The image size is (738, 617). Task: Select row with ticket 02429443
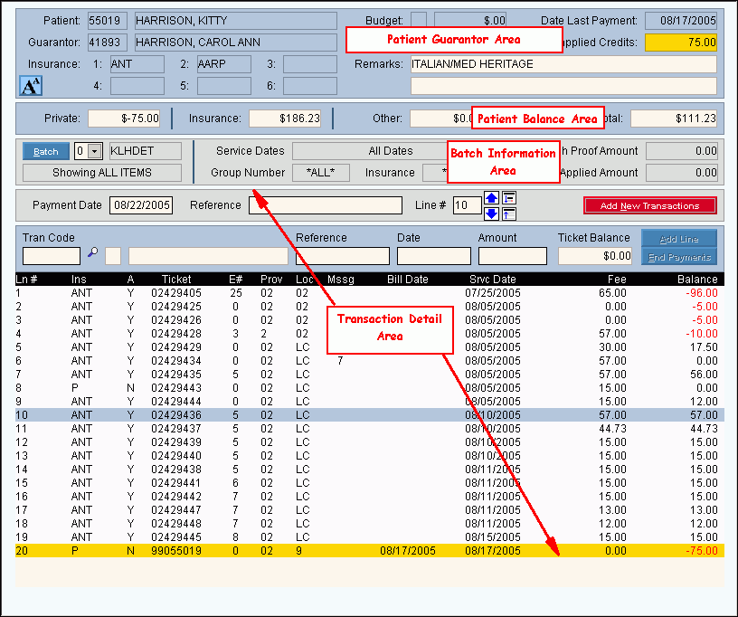(370, 388)
